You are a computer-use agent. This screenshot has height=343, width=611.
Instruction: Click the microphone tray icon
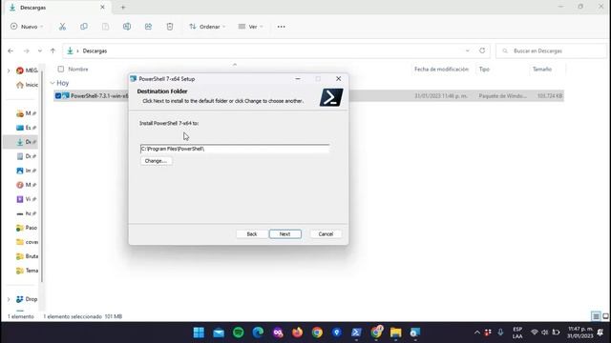[500, 333]
